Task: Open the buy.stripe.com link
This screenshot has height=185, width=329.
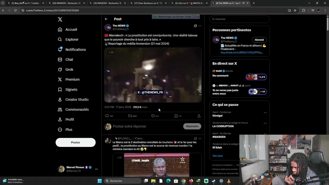Action: coord(242,52)
